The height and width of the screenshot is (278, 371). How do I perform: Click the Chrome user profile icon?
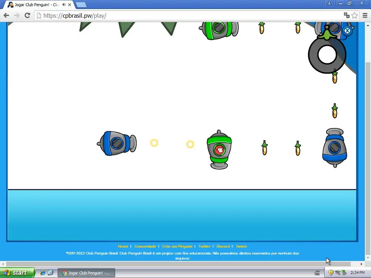[329, 3]
